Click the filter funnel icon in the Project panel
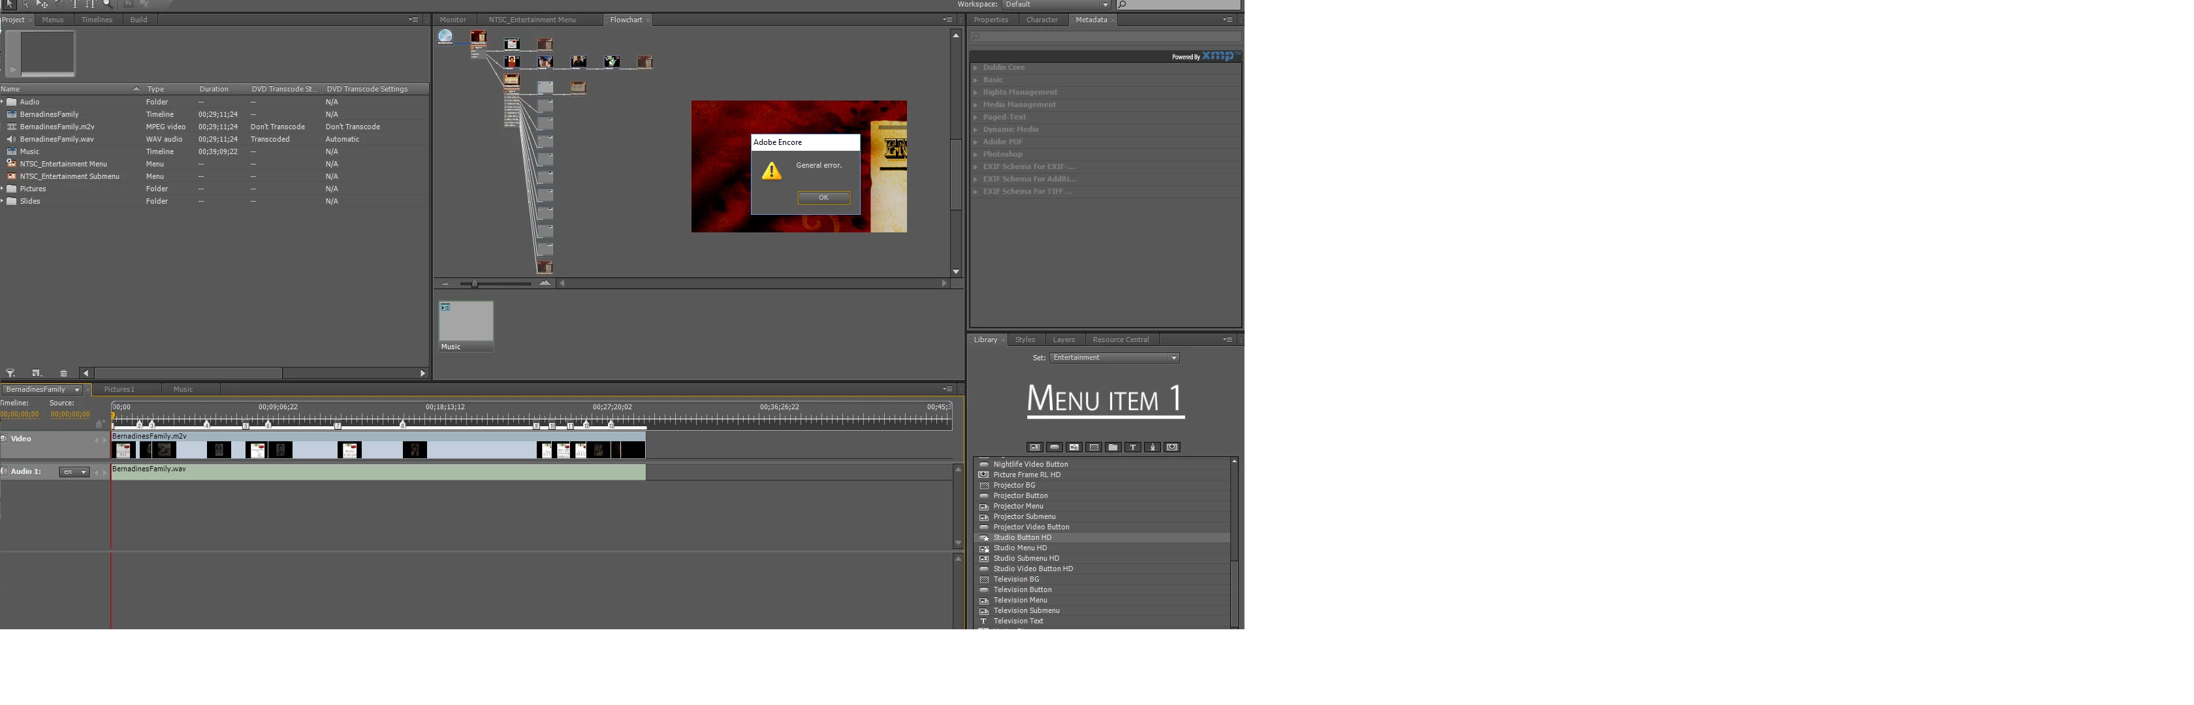The width and height of the screenshot is (2194, 705). [10, 373]
